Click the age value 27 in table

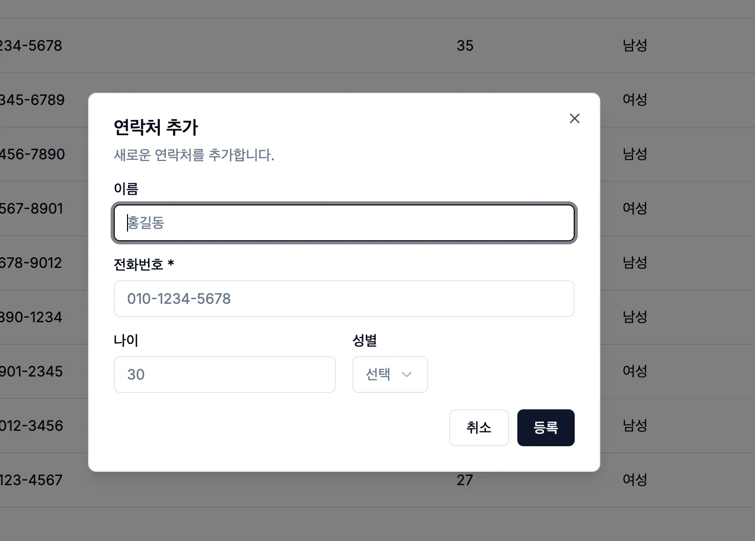coord(465,480)
